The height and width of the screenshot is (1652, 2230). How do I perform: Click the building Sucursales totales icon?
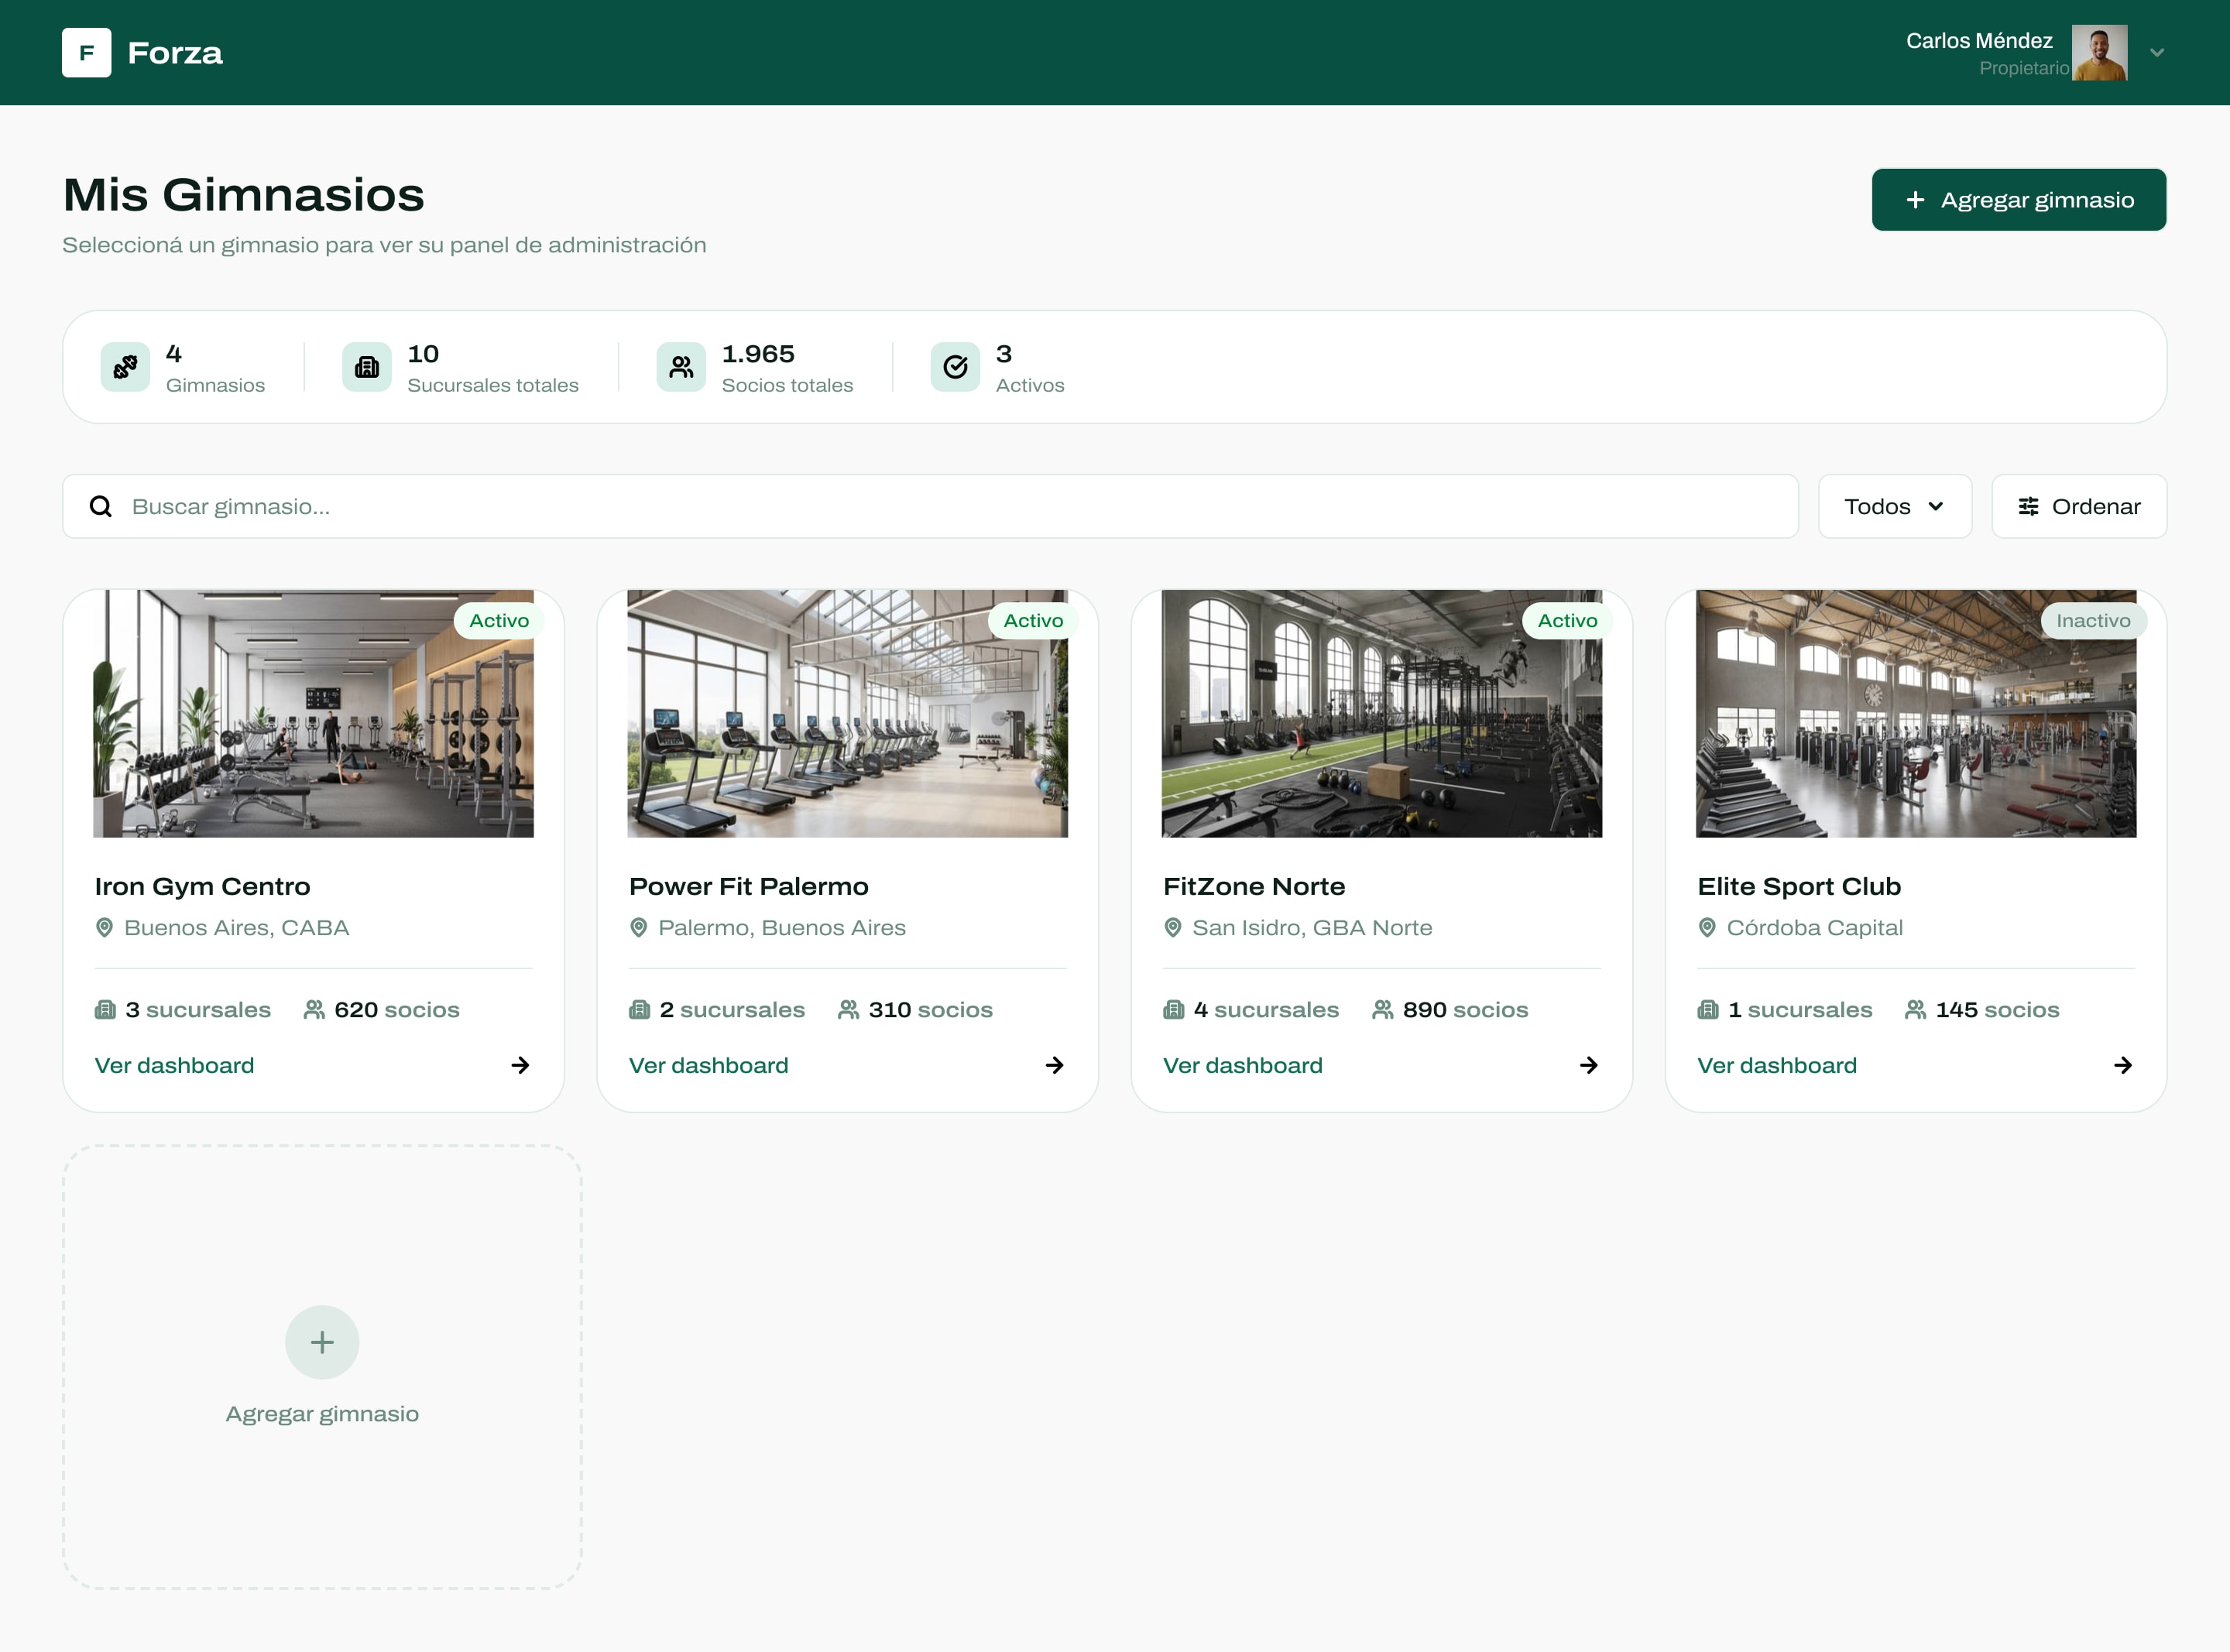point(367,367)
